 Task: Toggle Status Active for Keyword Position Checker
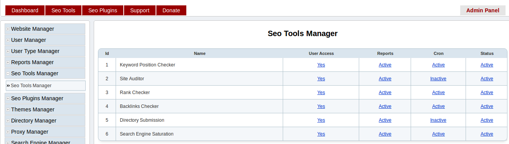coord(487,65)
